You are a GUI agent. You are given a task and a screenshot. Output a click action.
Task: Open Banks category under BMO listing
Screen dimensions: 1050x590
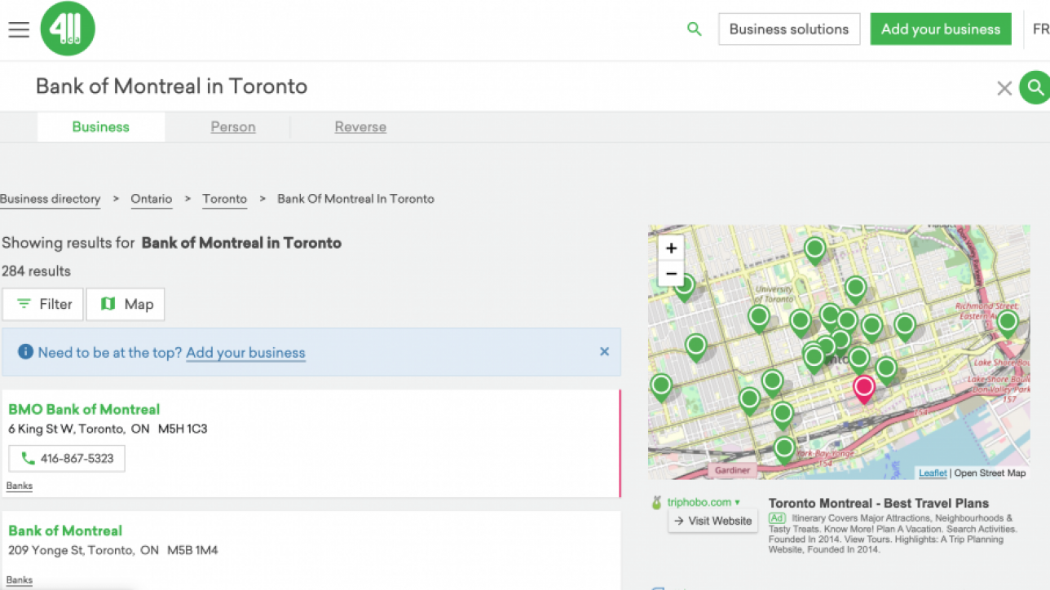20,486
